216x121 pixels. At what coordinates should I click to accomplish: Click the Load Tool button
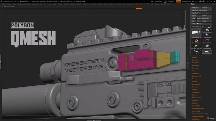tap(196, 7)
